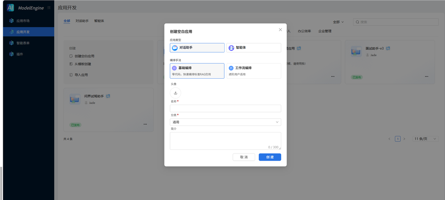This screenshot has height=200, width=445.
Task: Click the chat-type icon on the partly hidden card
Action: (x=299, y=49)
